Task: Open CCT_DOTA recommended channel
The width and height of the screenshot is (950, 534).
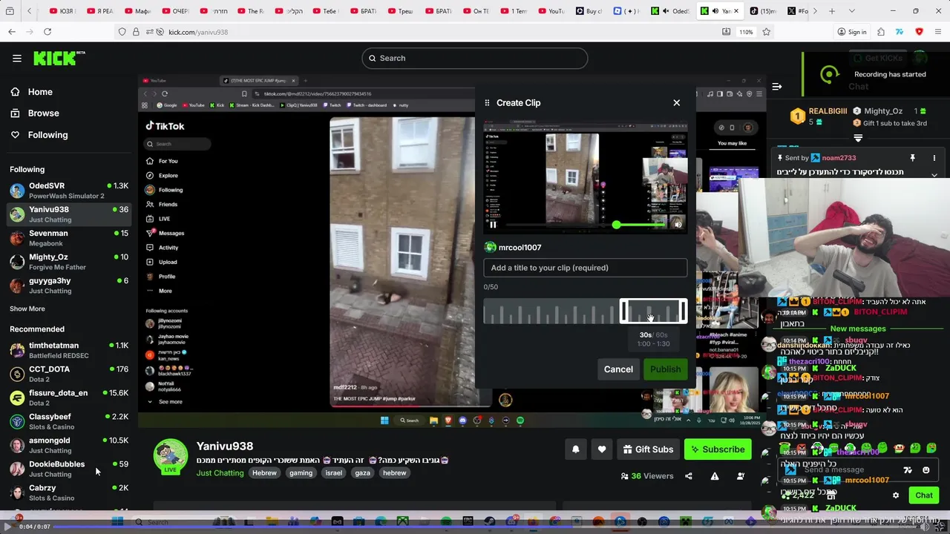Action: [x=70, y=374]
